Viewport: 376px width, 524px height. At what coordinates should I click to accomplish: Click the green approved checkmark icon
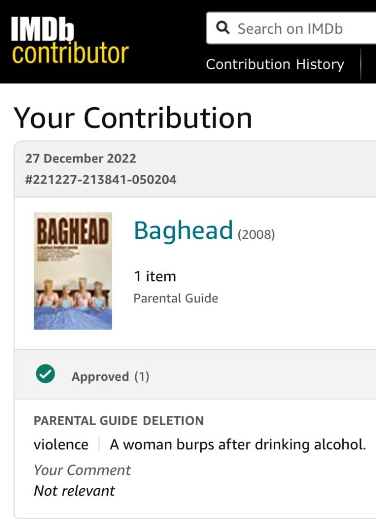pos(45,375)
